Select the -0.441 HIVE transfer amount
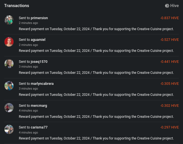183x144 pixels. pos(170,62)
